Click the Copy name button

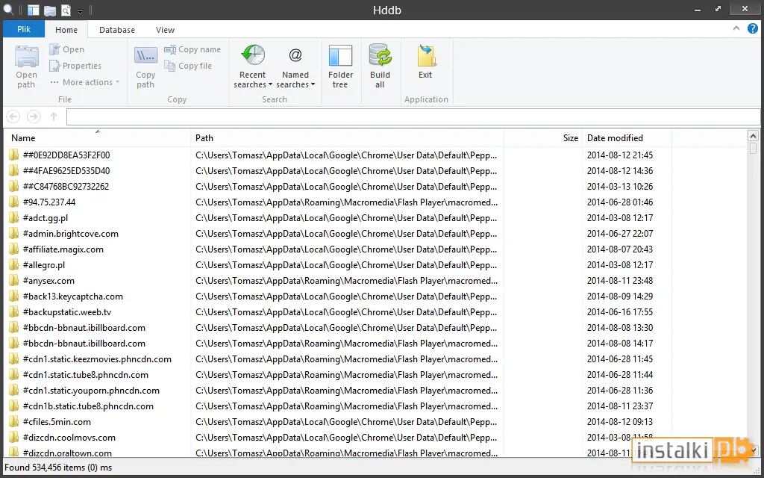tap(192, 49)
